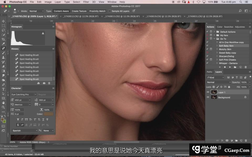
Task: Click the Proximity Match button
Action: tap(97, 11)
